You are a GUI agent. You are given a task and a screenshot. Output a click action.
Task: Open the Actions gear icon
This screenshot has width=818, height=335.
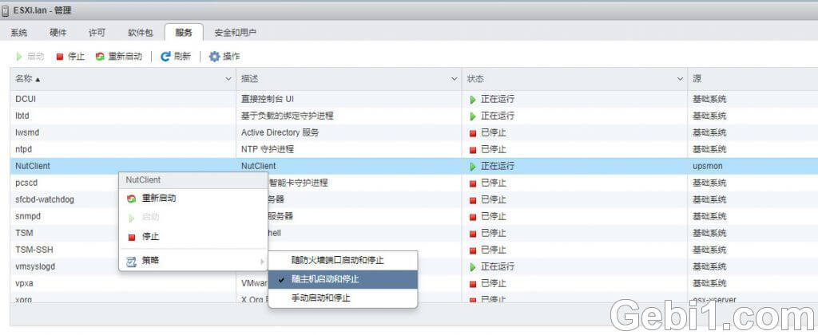click(214, 57)
